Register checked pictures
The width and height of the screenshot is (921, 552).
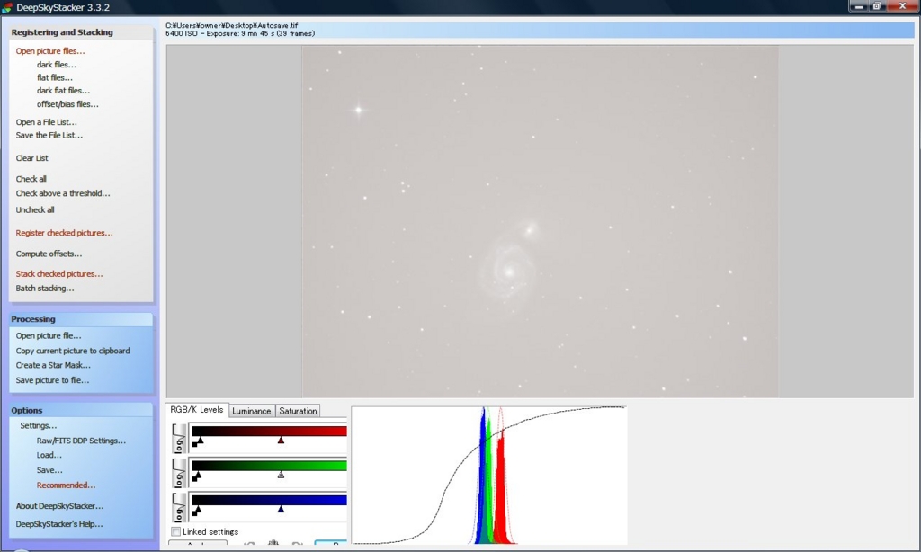64,233
